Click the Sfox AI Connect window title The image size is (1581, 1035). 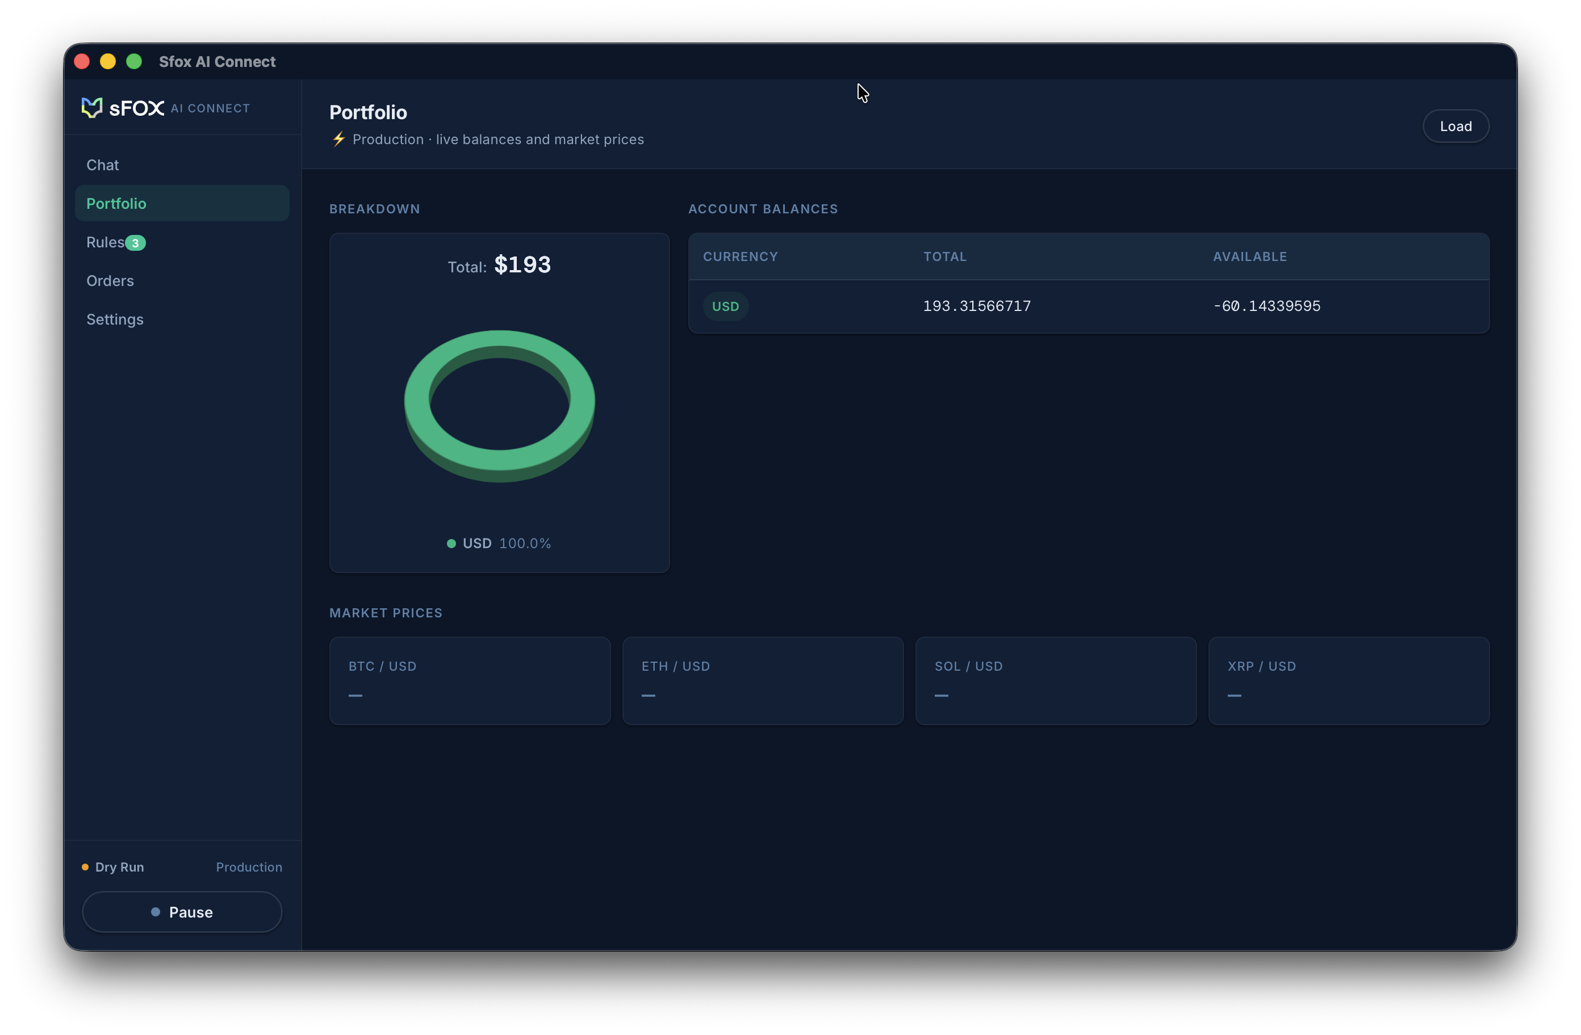coord(218,62)
